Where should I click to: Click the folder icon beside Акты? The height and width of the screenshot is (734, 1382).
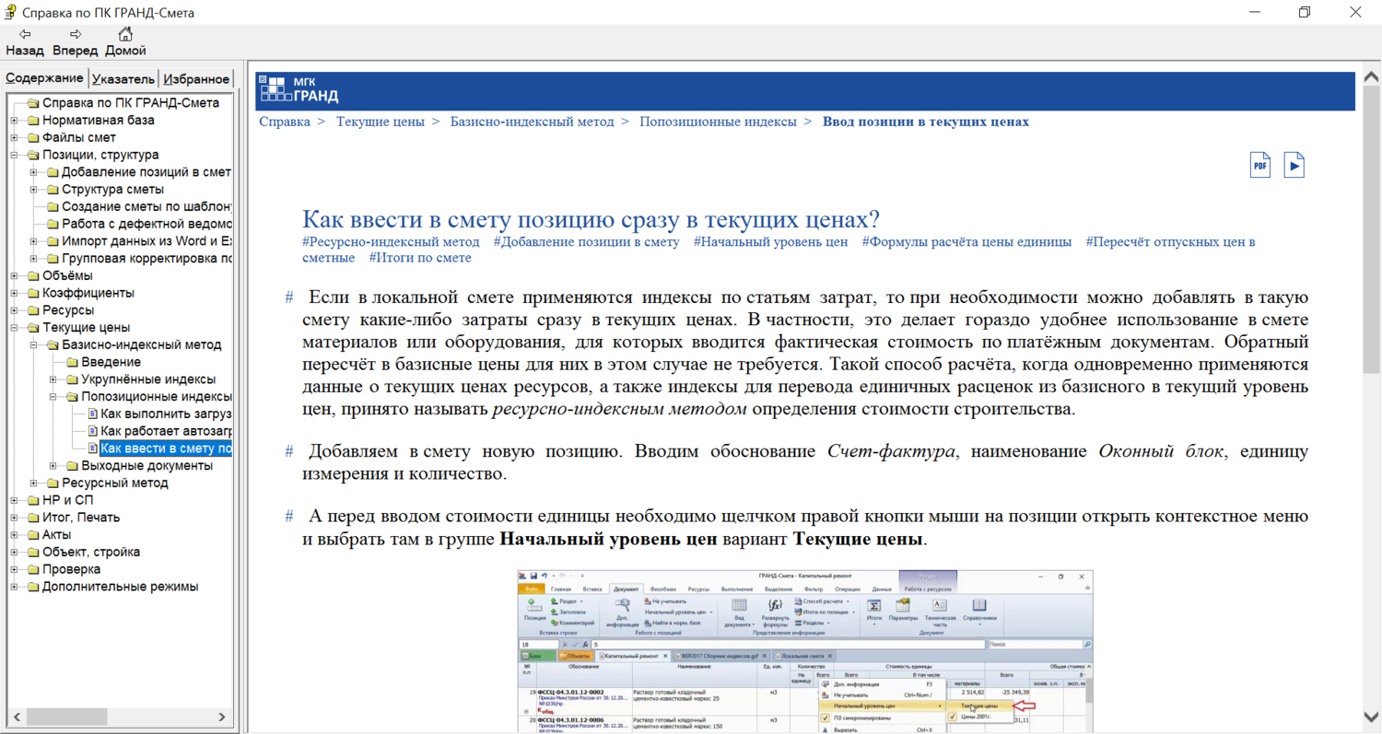point(33,535)
